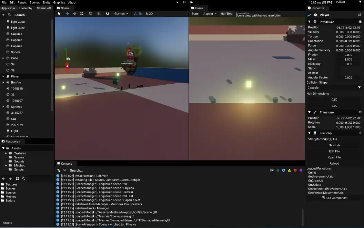Toggle bounding box gizmo in Scene toolbar

[x=99, y=14]
